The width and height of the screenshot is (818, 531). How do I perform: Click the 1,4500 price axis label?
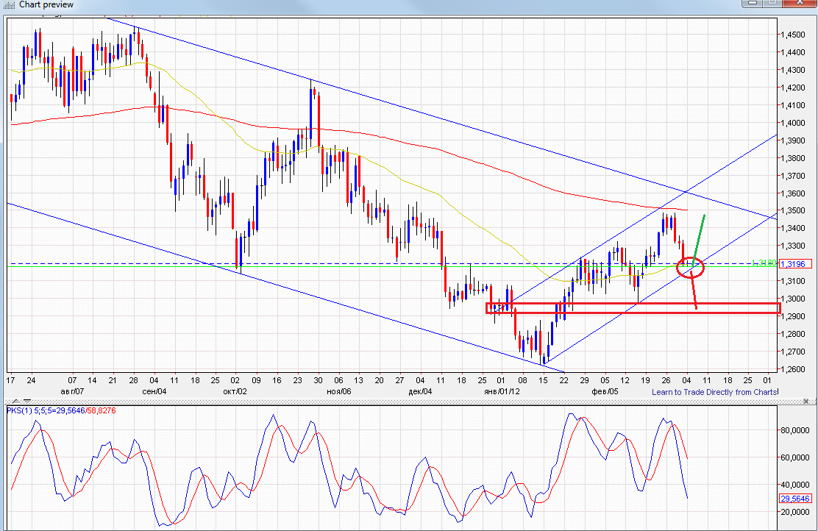tap(793, 35)
